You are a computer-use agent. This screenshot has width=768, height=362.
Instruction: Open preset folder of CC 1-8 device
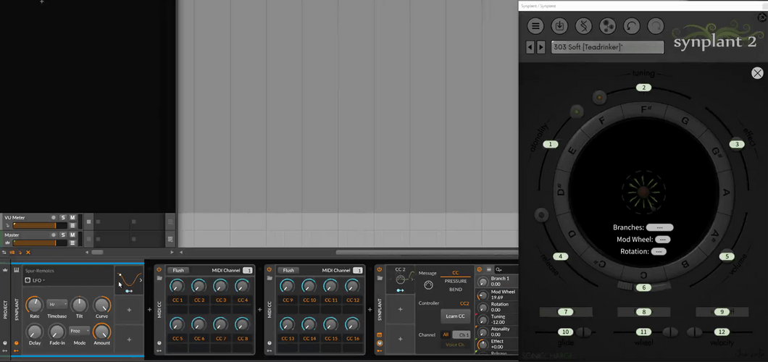(159, 278)
